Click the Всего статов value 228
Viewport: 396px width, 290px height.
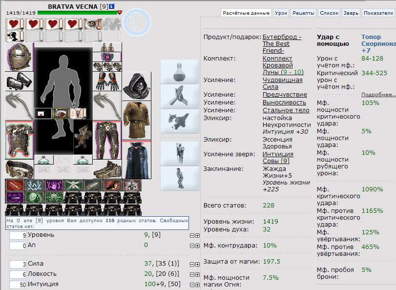tap(268, 206)
